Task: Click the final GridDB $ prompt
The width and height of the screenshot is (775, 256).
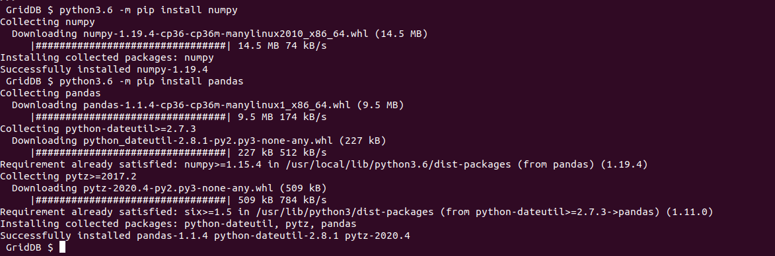Action: point(30,247)
